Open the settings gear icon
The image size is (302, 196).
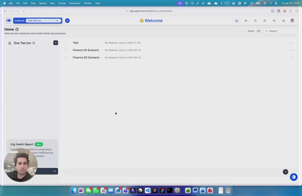pyautogui.click(x=246, y=21)
